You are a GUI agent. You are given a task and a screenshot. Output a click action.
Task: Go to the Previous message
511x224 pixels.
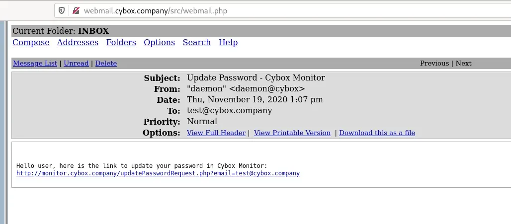coord(434,64)
